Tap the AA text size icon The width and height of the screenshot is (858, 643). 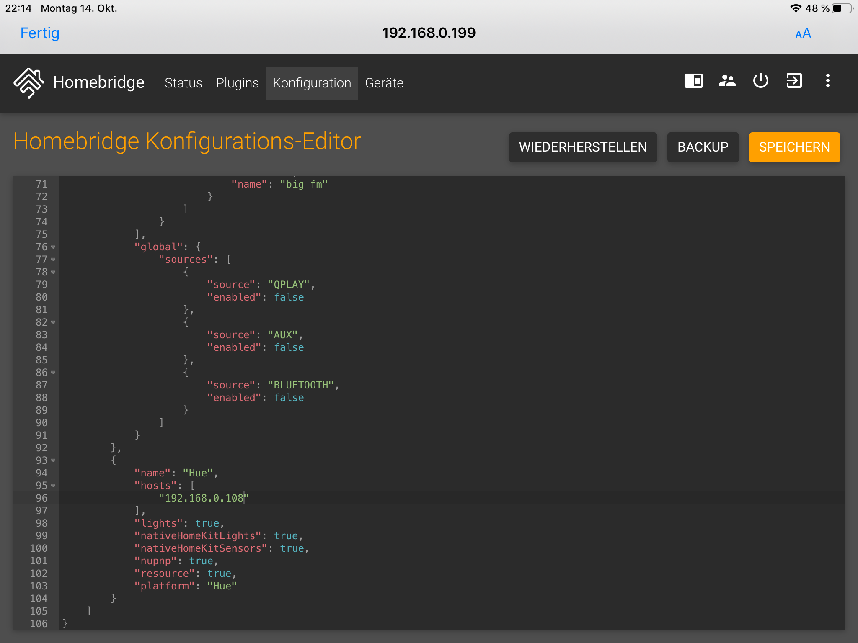click(803, 33)
